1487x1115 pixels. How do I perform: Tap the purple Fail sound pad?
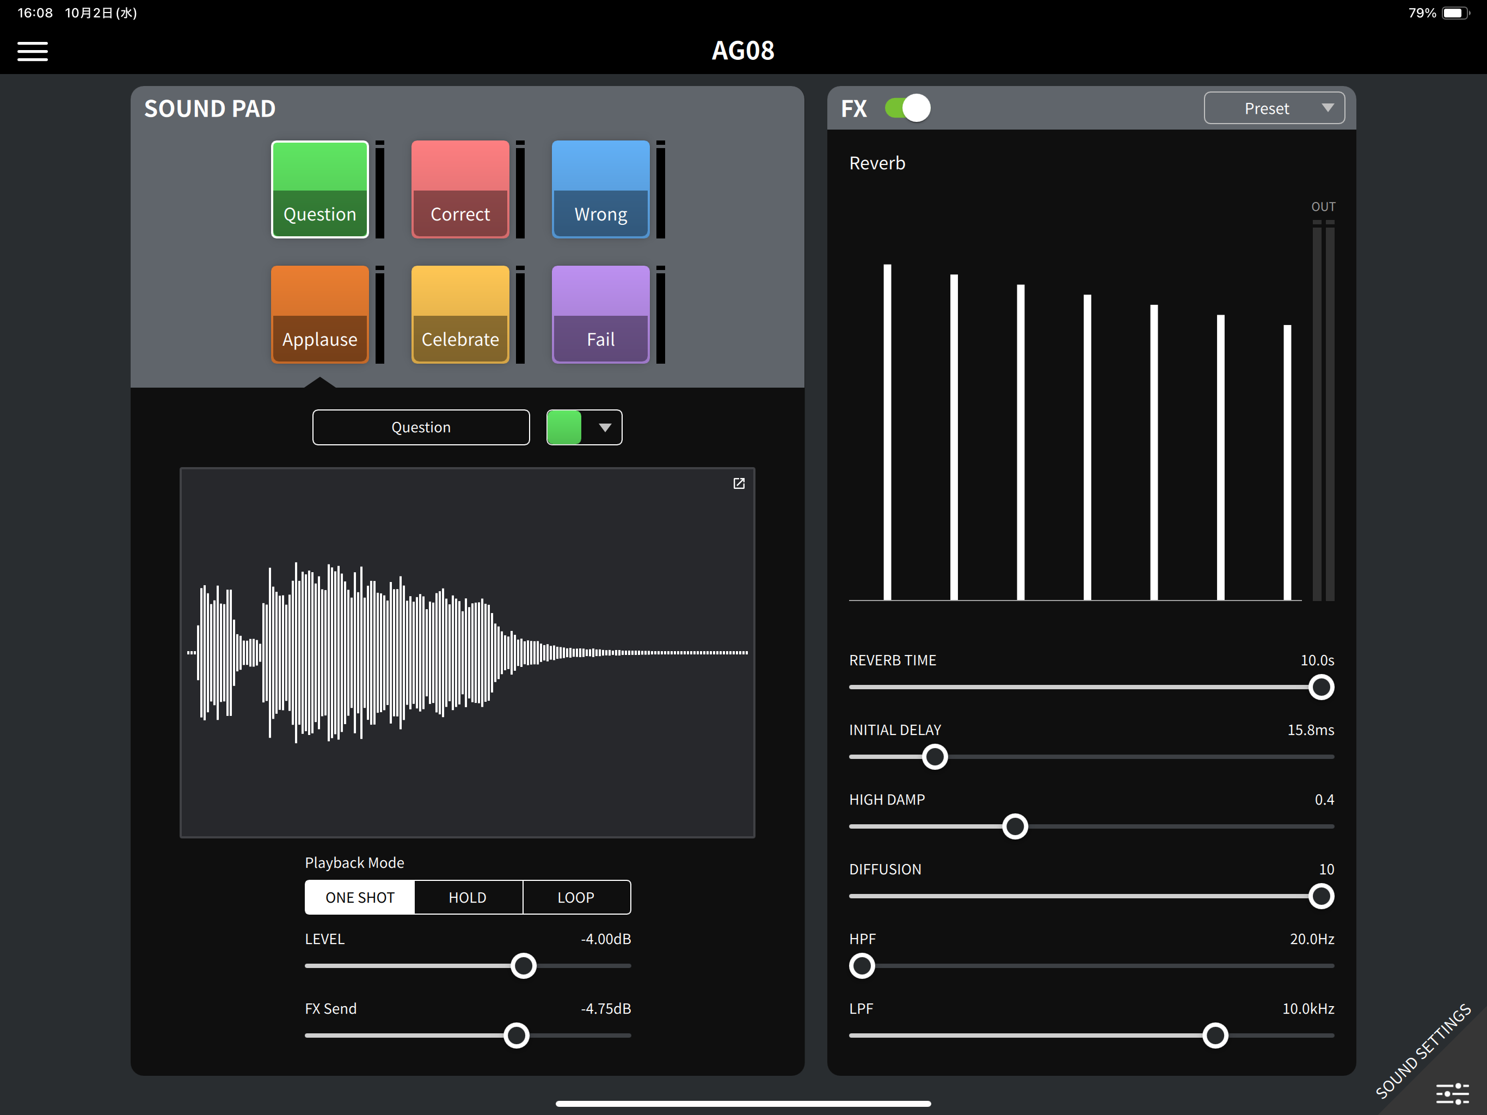click(x=600, y=314)
